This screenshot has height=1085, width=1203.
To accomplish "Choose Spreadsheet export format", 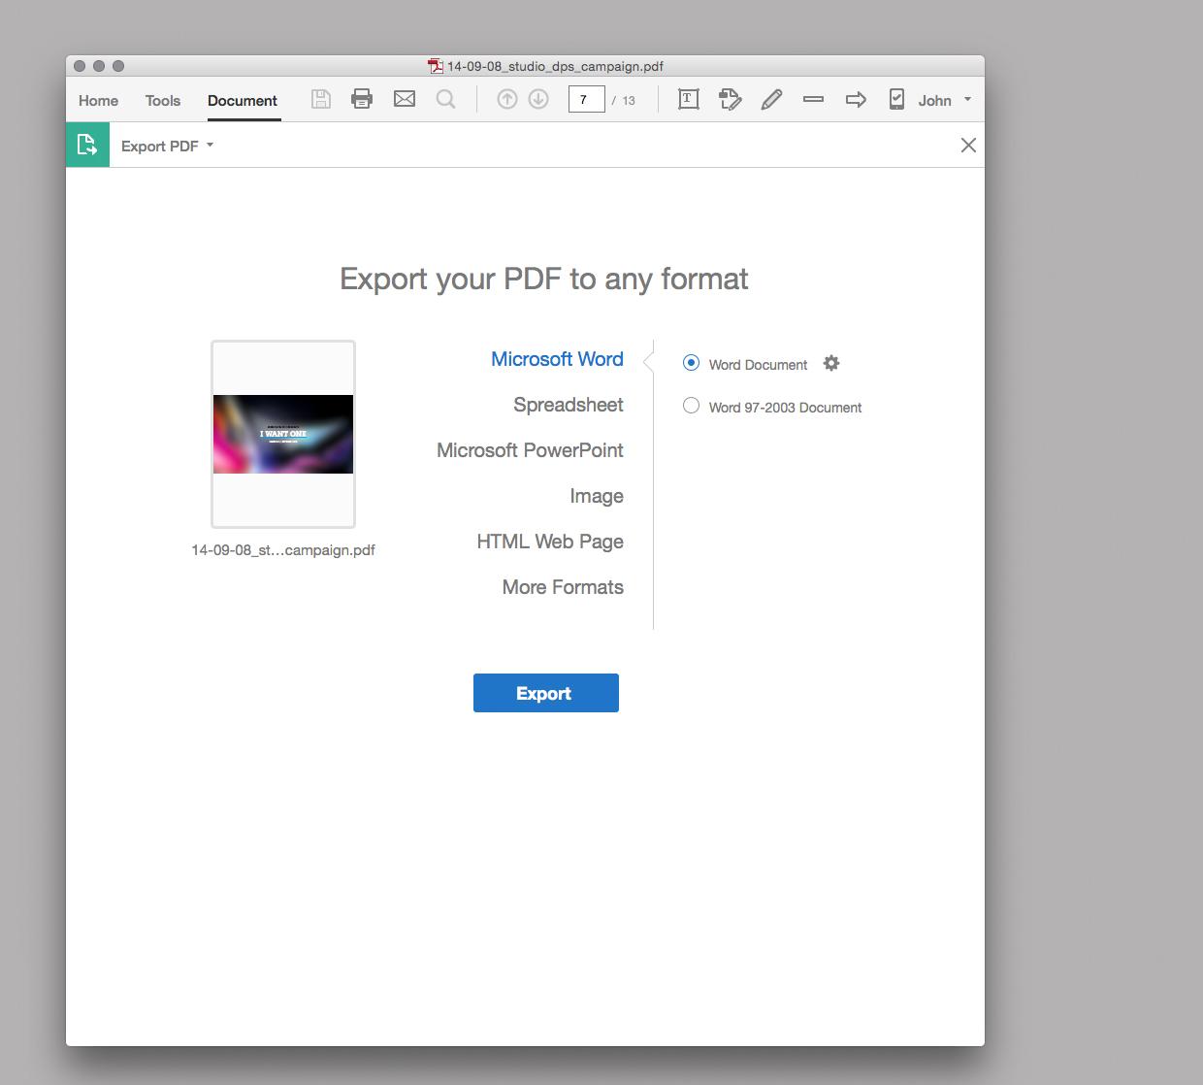I will [568, 405].
